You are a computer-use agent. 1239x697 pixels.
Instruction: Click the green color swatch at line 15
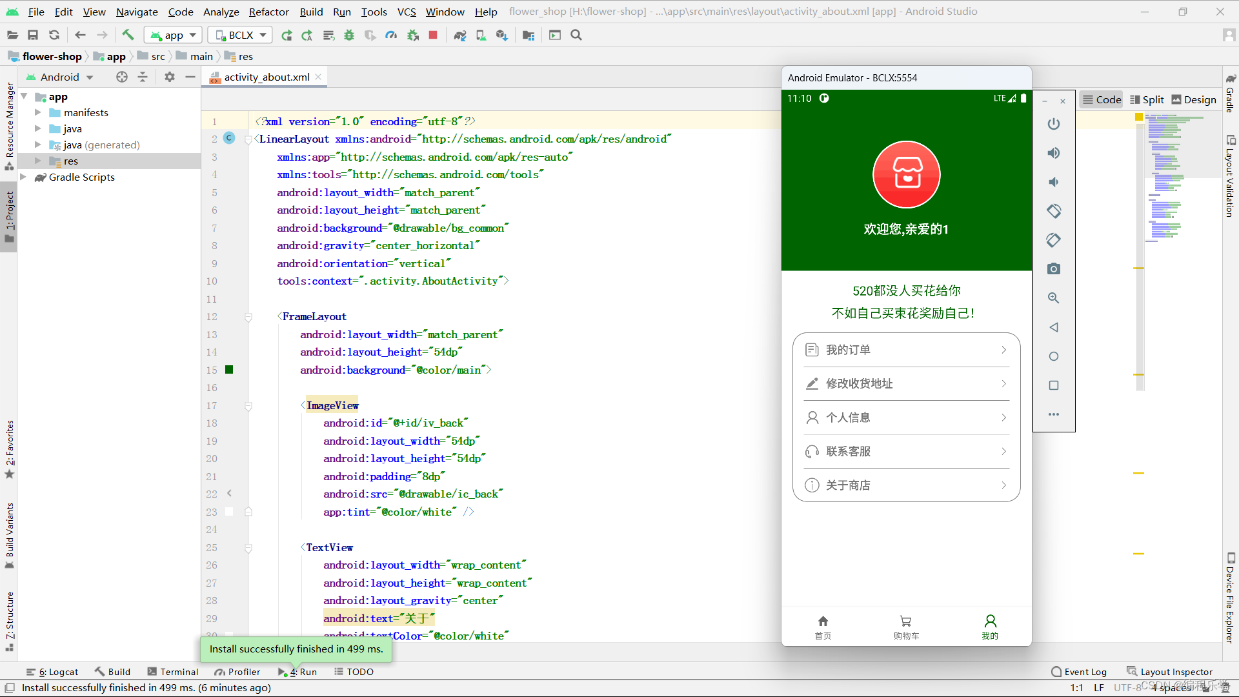[x=229, y=370]
